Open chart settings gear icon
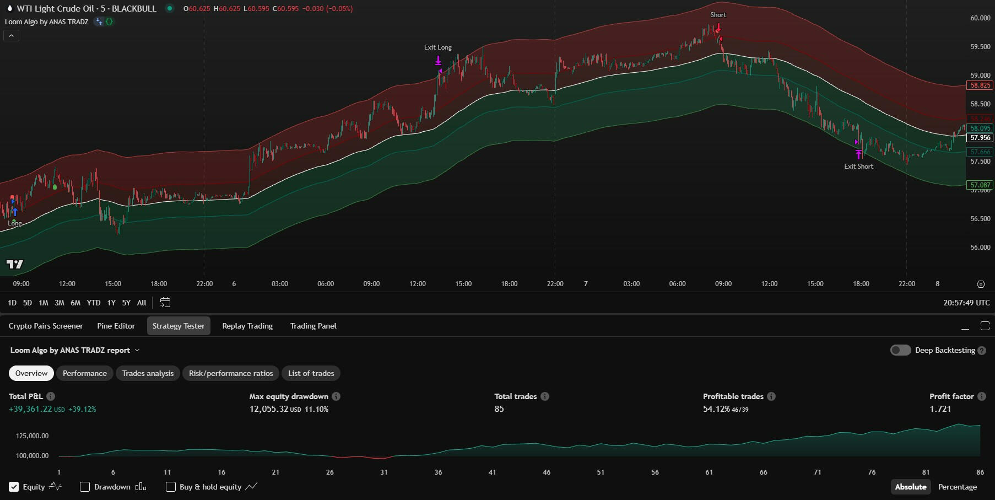The height and width of the screenshot is (500, 995). point(981,284)
